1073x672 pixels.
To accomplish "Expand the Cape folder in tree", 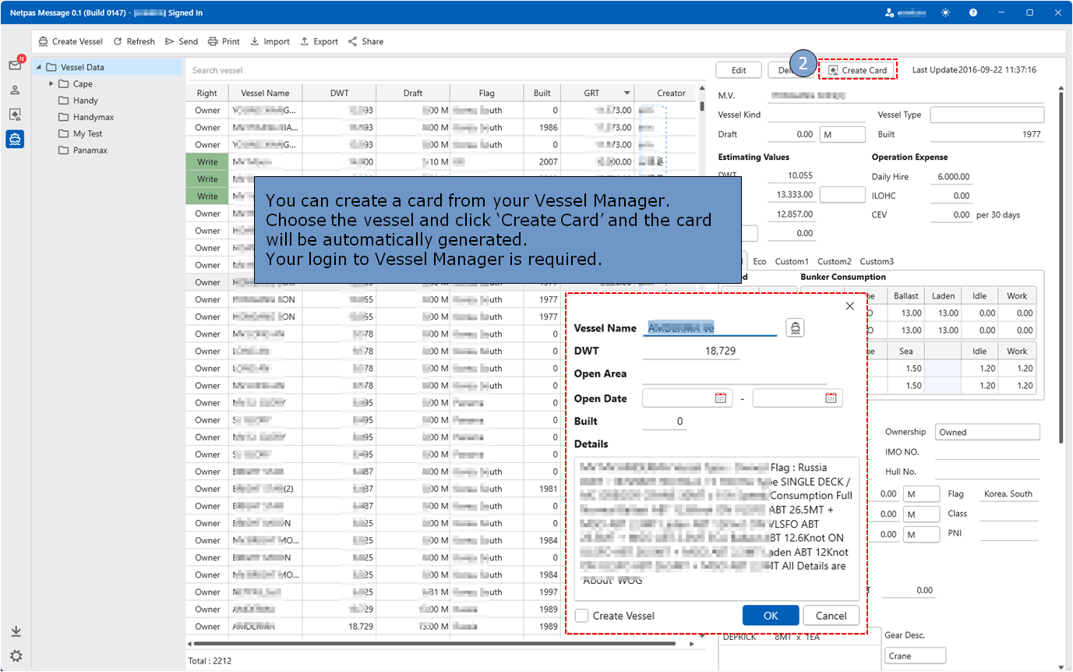I will pos(51,84).
